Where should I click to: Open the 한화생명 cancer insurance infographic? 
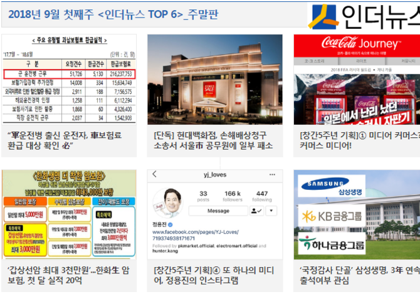(x=69, y=214)
